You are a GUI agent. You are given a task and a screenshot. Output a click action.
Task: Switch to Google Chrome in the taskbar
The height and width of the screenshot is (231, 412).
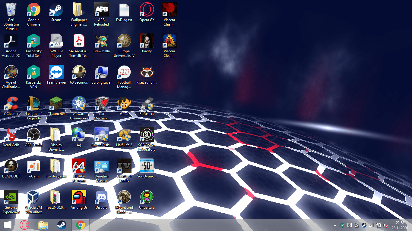(80, 225)
